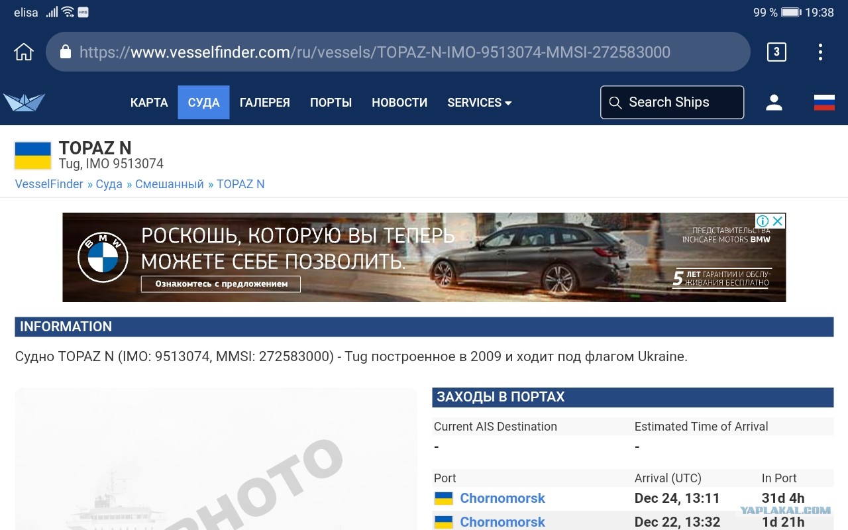
Task: Check the battery status icon
Action: (x=791, y=13)
